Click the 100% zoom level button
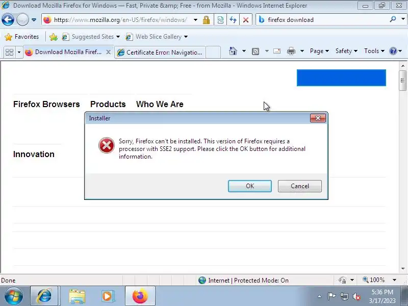Viewport: 408px width, 306px height. (x=374, y=280)
